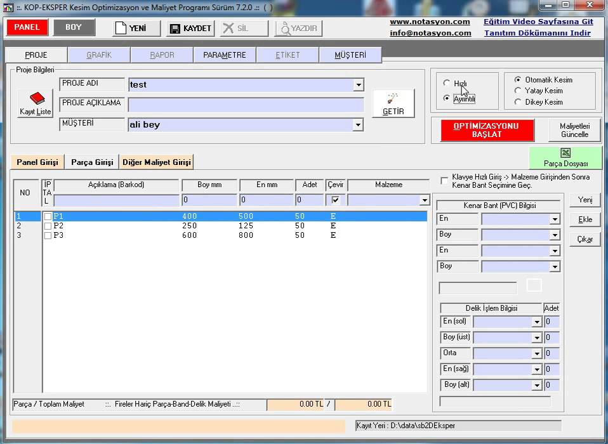Switch to the RAPOR tab
Image resolution: width=608 pixels, height=444 pixels.
point(162,55)
